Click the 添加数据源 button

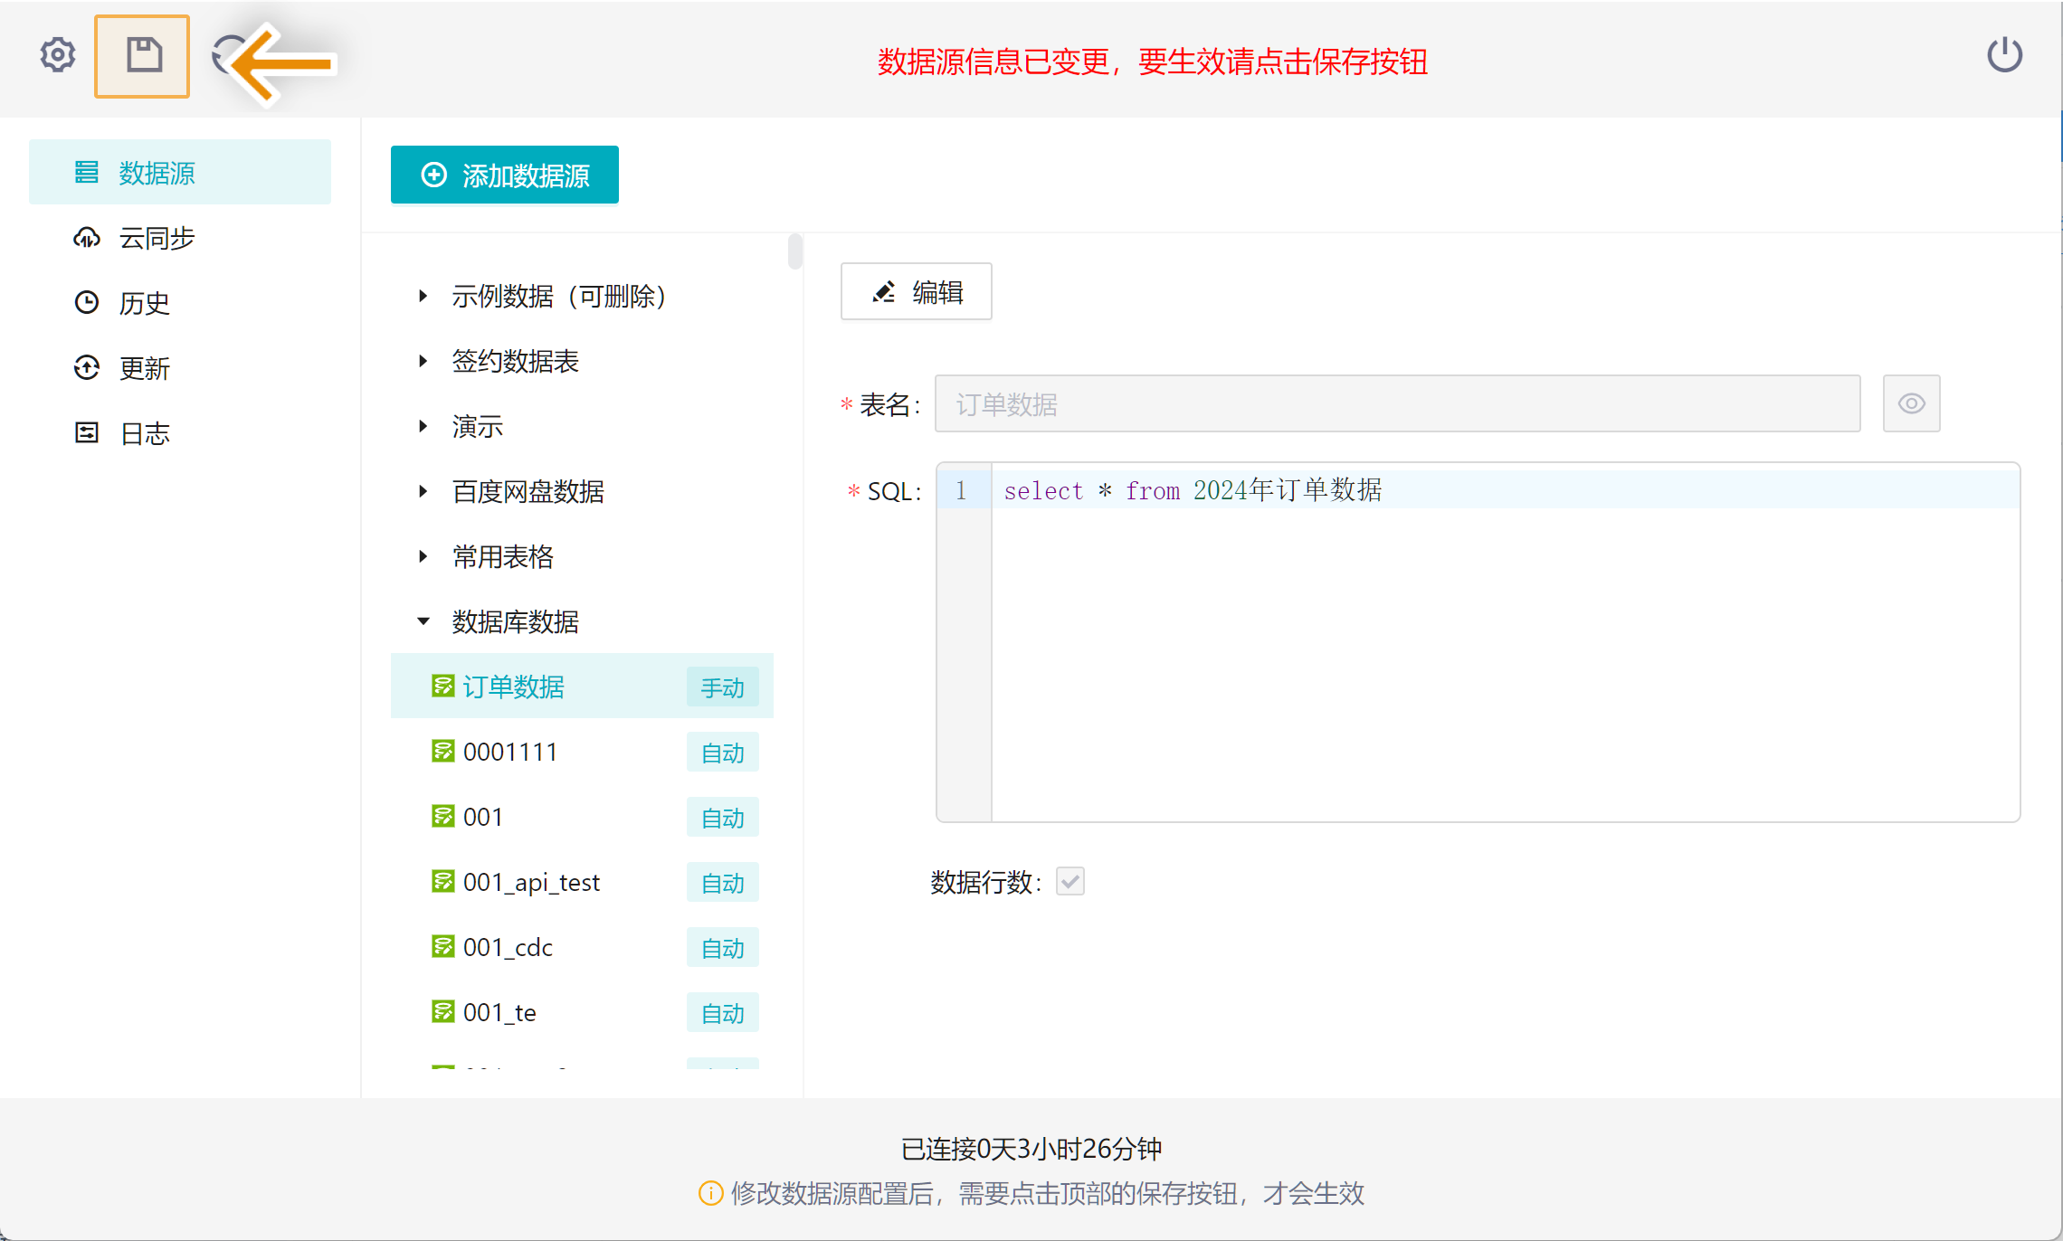[x=505, y=175]
